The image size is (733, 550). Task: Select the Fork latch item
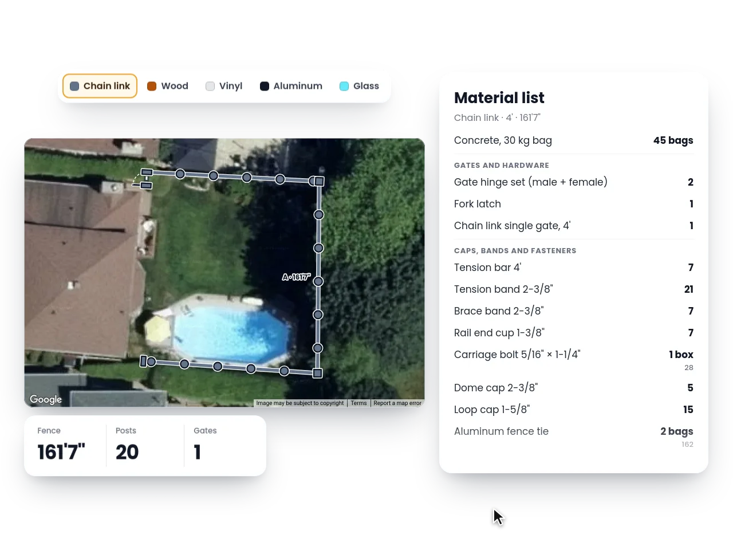(574, 204)
